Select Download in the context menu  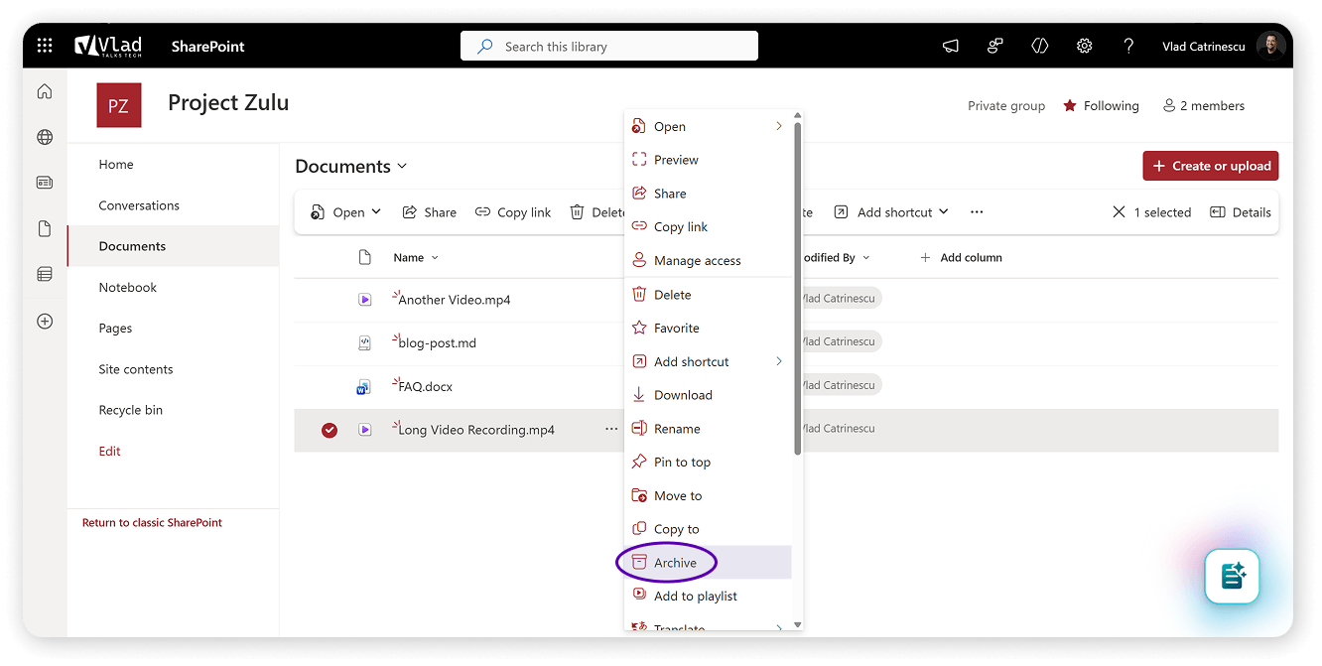[x=683, y=395]
